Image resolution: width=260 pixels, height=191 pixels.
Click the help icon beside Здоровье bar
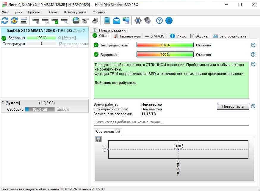point(253,54)
